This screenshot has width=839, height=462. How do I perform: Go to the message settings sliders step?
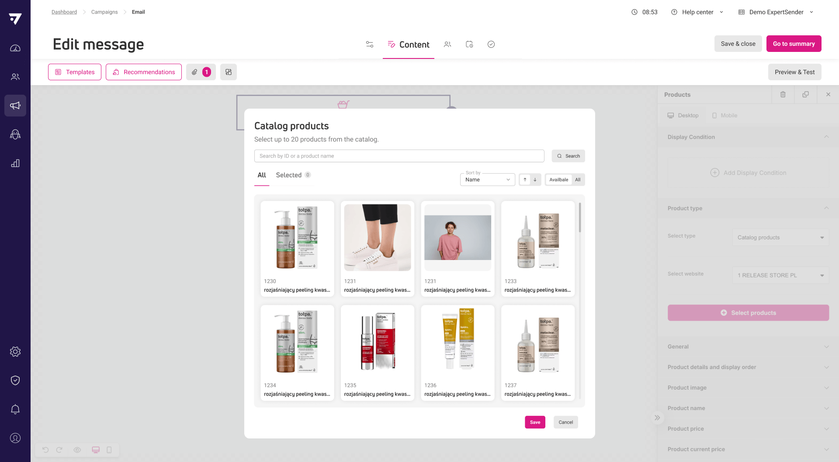pos(370,44)
